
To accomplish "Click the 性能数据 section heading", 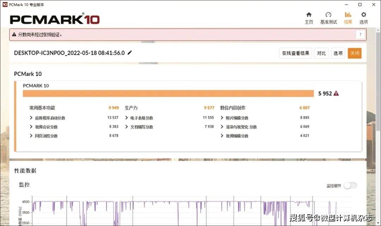I will pos(25,171).
